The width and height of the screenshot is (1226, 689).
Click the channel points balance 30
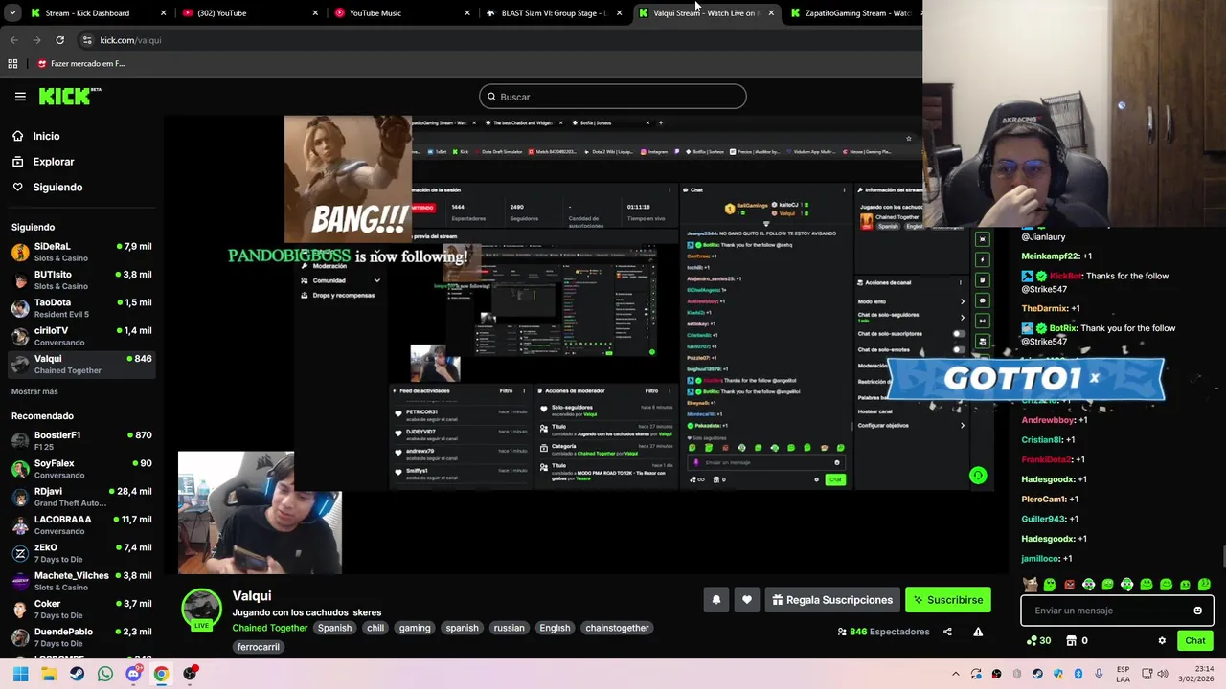(1038, 641)
